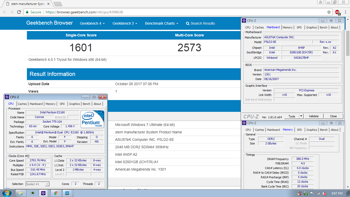This screenshot has height=197, width=350.
Task: Click the Chrome address bar URL
Action: (x=84, y=12)
